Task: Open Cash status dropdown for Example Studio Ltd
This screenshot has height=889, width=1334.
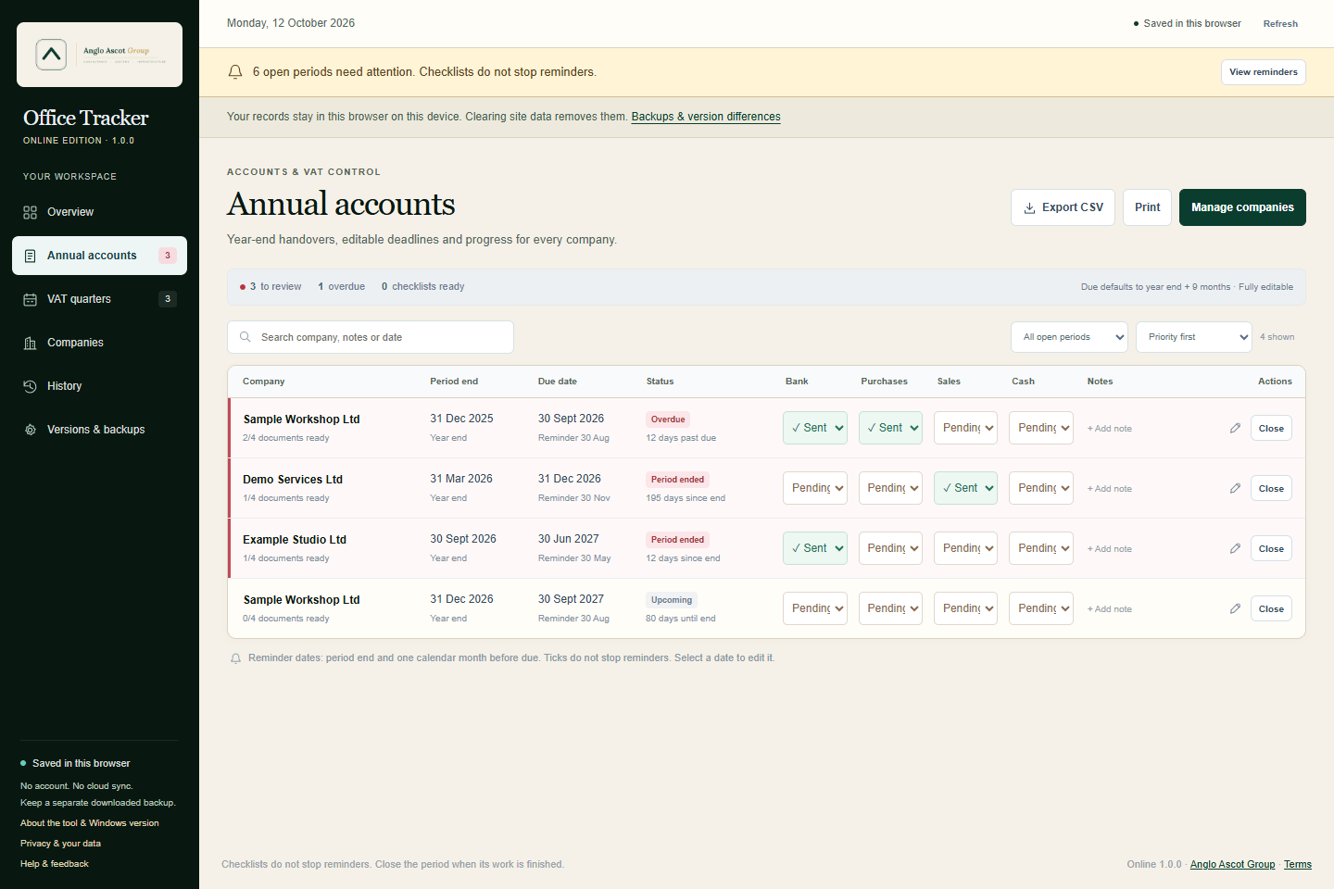Action: pyautogui.click(x=1041, y=548)
